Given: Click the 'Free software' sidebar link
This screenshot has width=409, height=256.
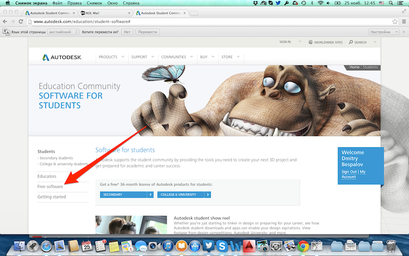Looking at the screenshot, I should tap(50, 186).
